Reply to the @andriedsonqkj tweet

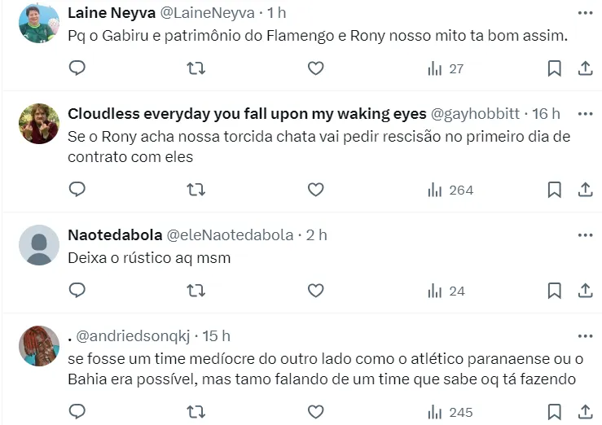coord(77,411)
